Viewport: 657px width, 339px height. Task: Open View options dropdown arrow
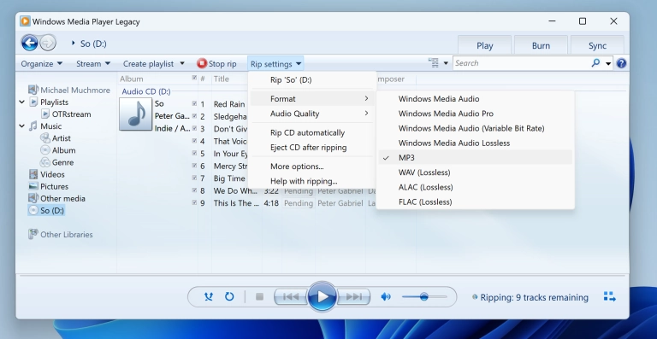[446, 63]
